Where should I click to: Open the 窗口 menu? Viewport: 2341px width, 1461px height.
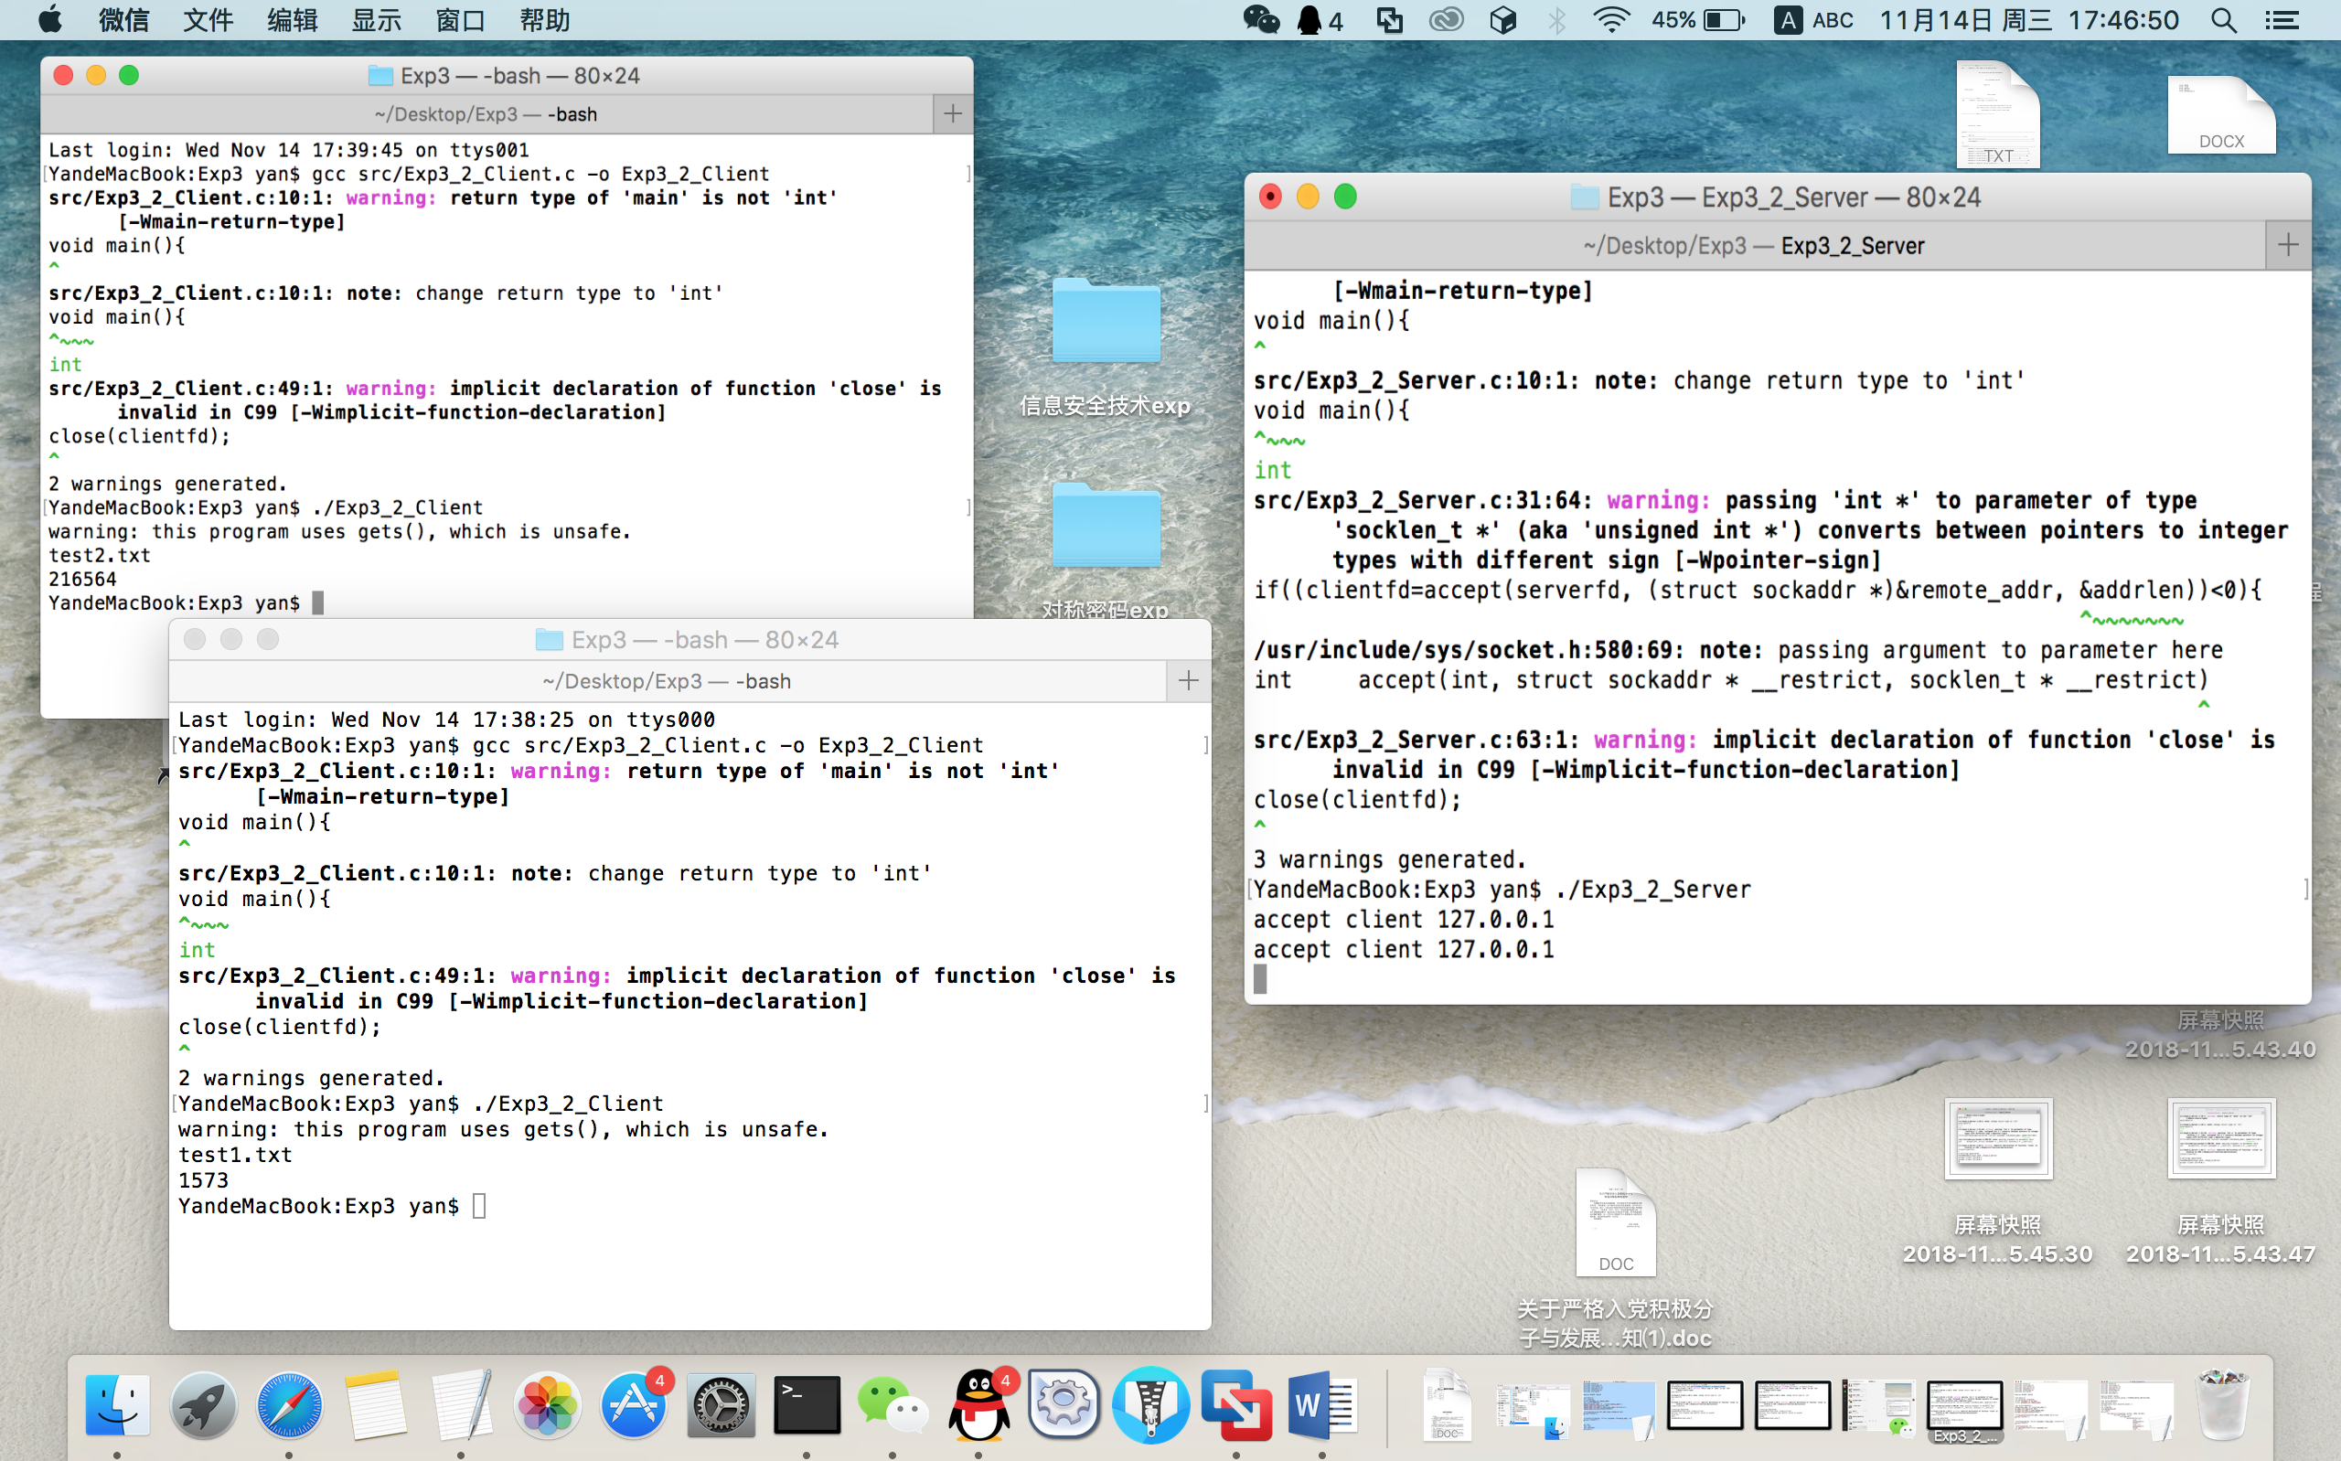point(460,19)
